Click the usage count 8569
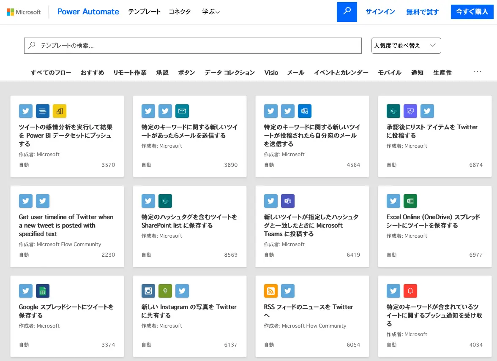This screenshot has height=361, width=497. coord(231,255)
